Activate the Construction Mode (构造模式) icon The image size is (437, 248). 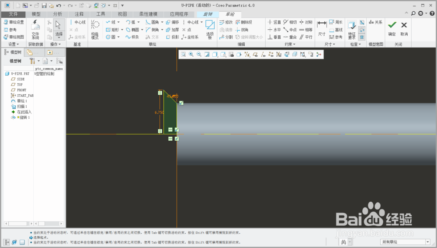pos(95,30)
